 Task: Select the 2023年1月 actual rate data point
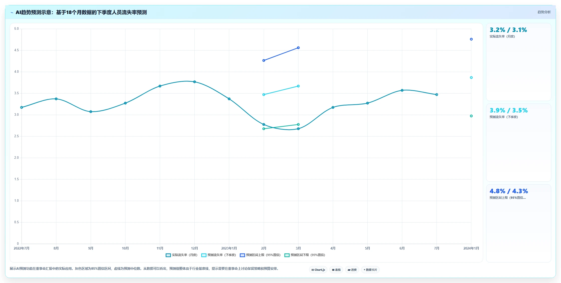coord(229,99)
